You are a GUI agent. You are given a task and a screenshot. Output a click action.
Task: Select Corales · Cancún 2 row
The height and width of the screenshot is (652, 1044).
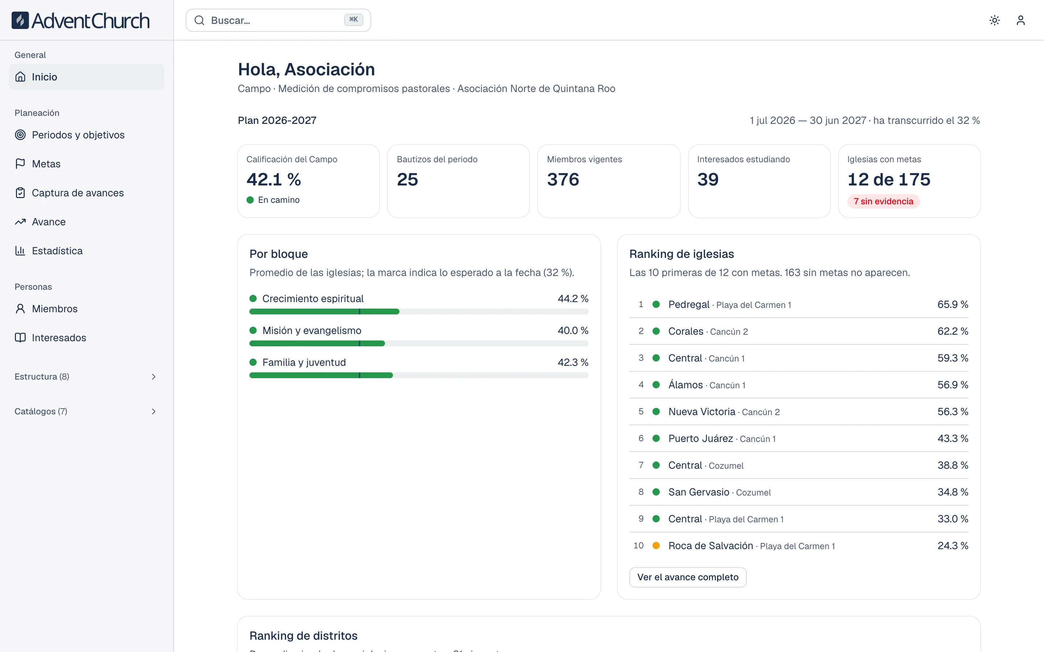[799, 331]
